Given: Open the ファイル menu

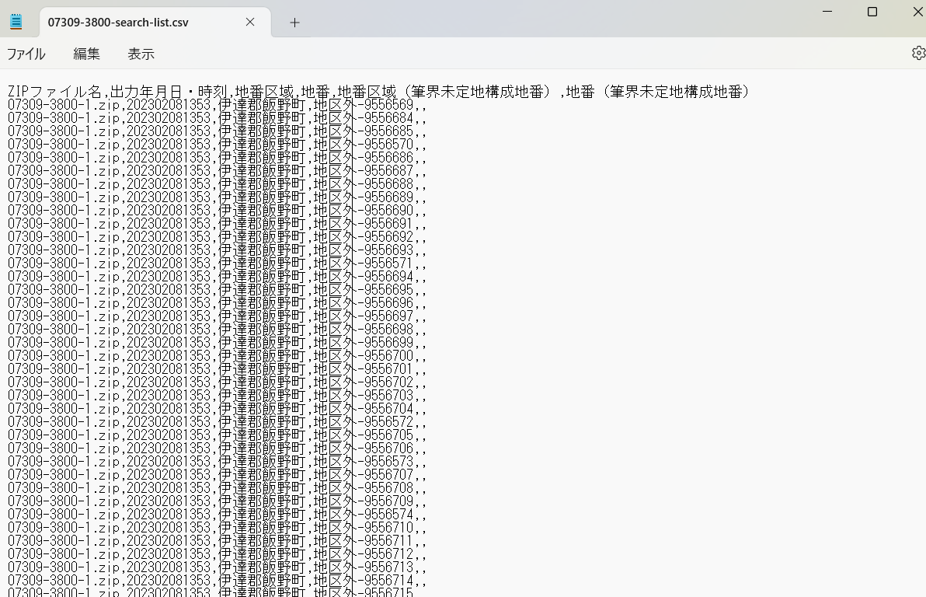Looking at the screenshot, I should (26, 54).
